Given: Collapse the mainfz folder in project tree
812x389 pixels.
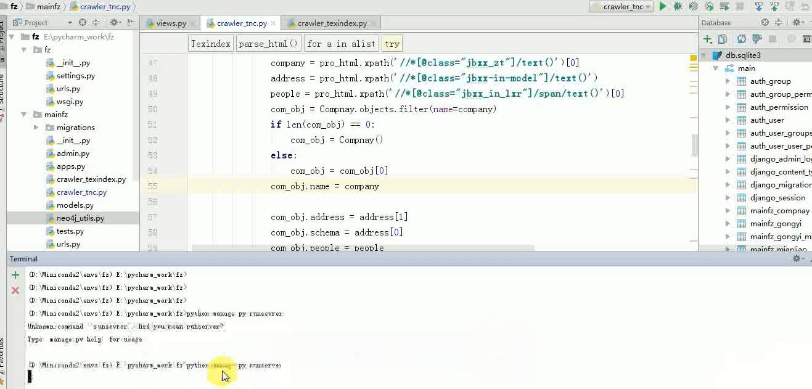Looking at the screenshot, I should pyautogui.click(x=24, y=115).
